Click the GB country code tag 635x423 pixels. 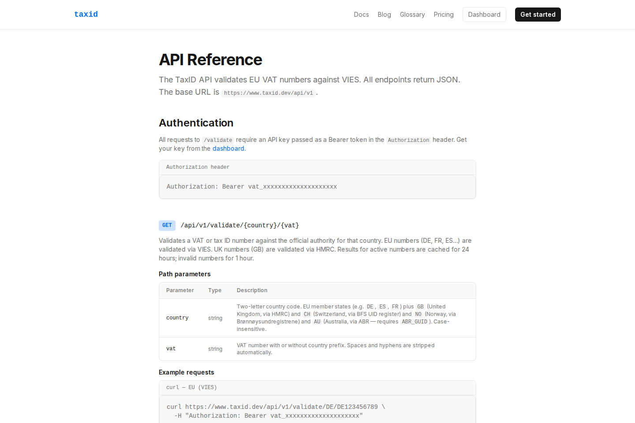coord(420,307)
